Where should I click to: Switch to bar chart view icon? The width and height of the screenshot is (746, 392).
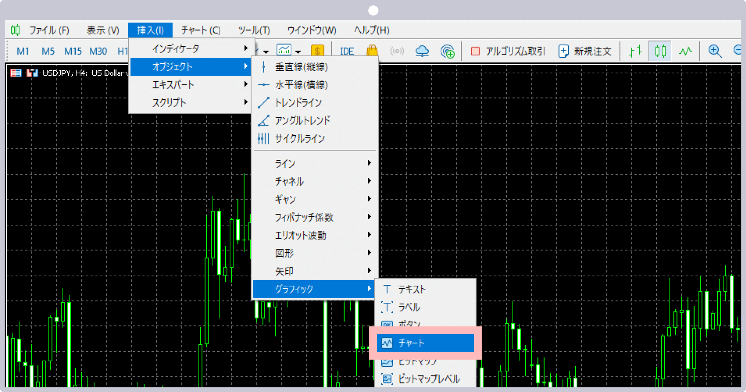tap(635, 50)
